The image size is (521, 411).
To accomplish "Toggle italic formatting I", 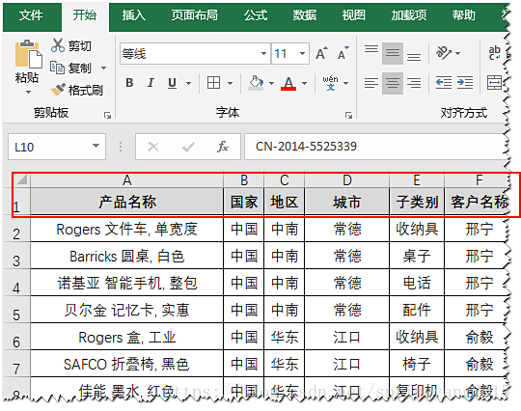I will pyautogui.click(x=151, y=82).
